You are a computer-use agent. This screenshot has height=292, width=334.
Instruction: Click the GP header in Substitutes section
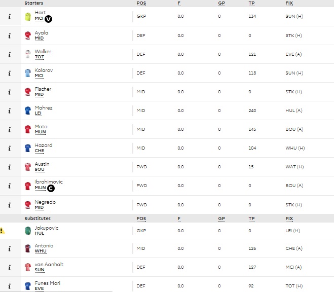point(221,218)
